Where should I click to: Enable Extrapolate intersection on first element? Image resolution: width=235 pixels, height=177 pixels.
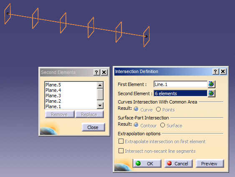(121, 141)
